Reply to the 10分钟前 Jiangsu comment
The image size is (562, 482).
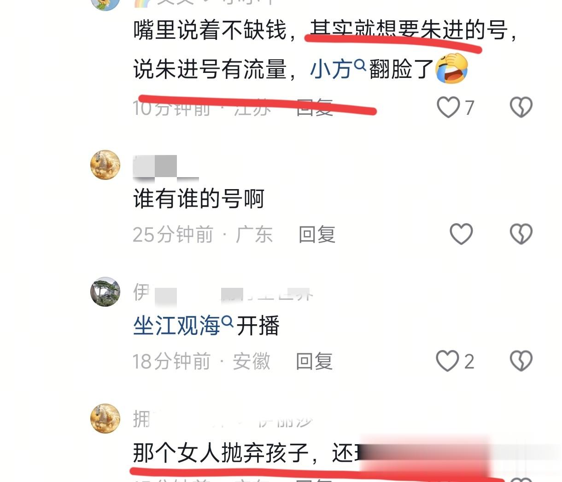click(x=315, y=107)
